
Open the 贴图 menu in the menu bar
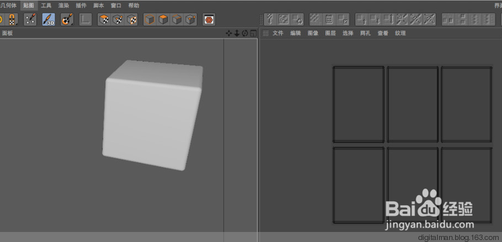click(x=29, y=6)
